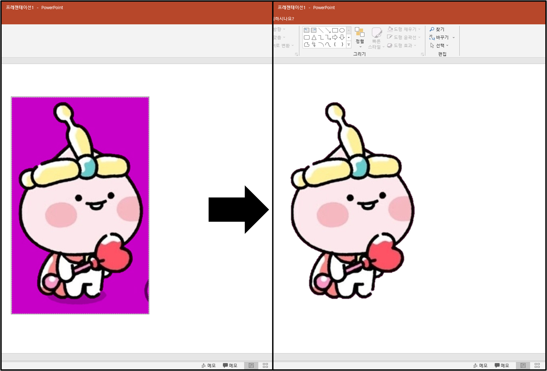Click slide notes 메모 in left window
547x371 pixels.
point(208,366)
